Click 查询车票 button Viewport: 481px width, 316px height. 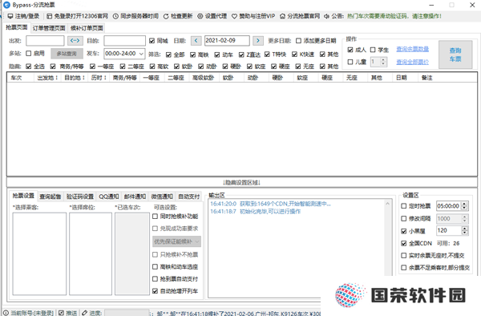455,55
